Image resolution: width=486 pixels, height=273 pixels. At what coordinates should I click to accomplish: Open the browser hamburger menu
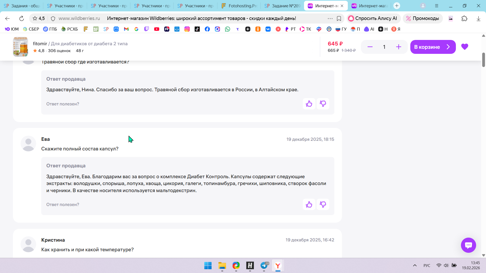[x=437, y=6]
